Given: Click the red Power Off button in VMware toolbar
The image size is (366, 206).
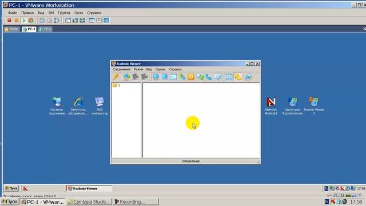Looking at the screenshot, I should (x=9, y=21).
